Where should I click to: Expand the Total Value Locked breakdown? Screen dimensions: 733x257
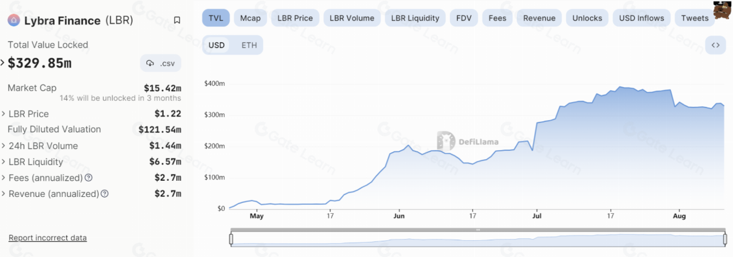3,63
